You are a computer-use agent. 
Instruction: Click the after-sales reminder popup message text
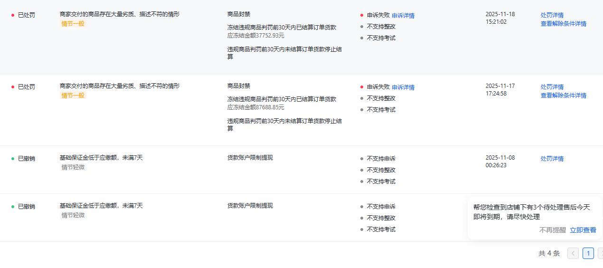coord(531,212)
